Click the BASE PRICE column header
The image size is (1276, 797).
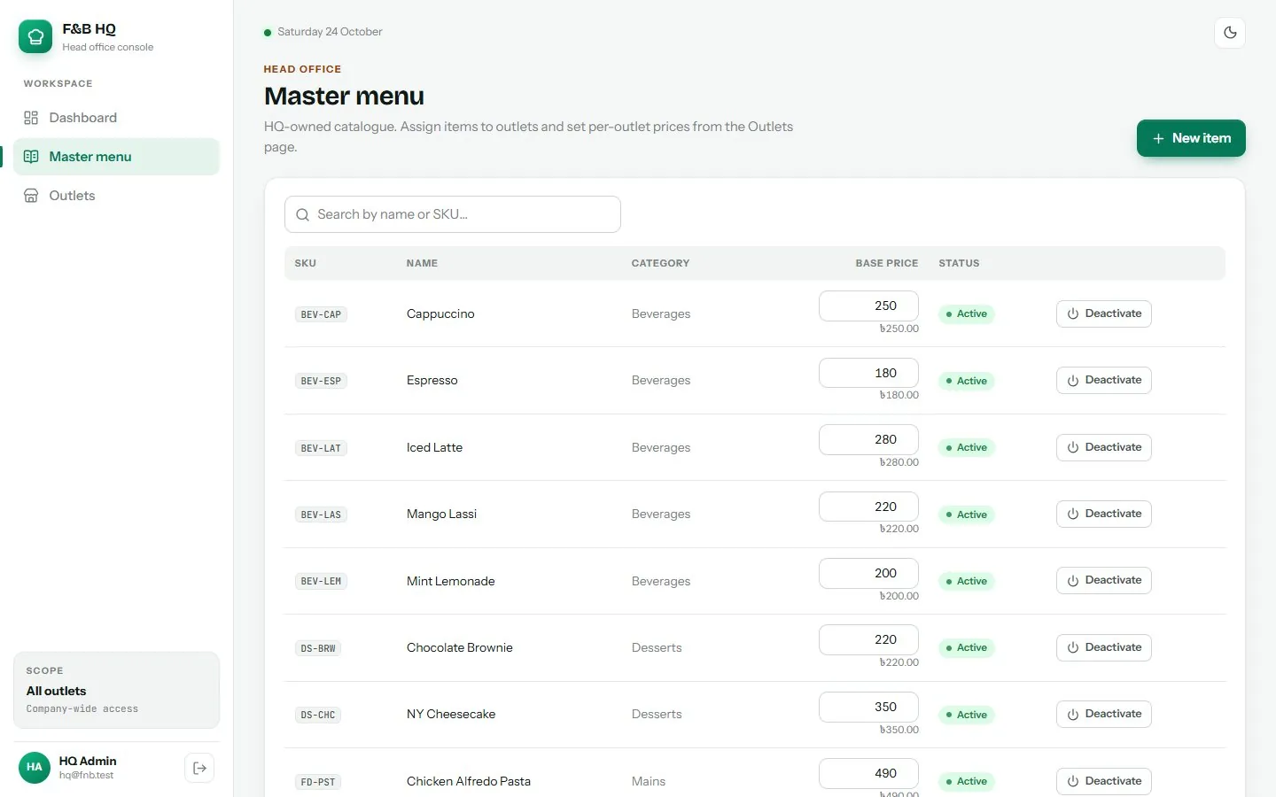(886, 263)
